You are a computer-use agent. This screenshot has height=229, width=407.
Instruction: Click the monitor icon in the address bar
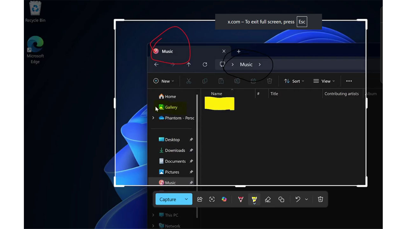pyautogui.click(x=222, y=65)
